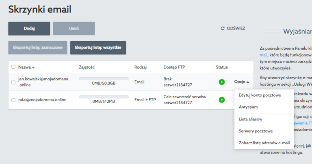Click the Zajętość column header
The width and height of the screenshot is (312, 164).
pos(87,67)
